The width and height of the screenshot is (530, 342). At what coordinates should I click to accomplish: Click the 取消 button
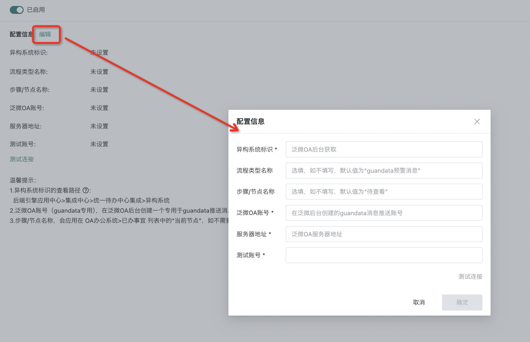click(419, 302)
